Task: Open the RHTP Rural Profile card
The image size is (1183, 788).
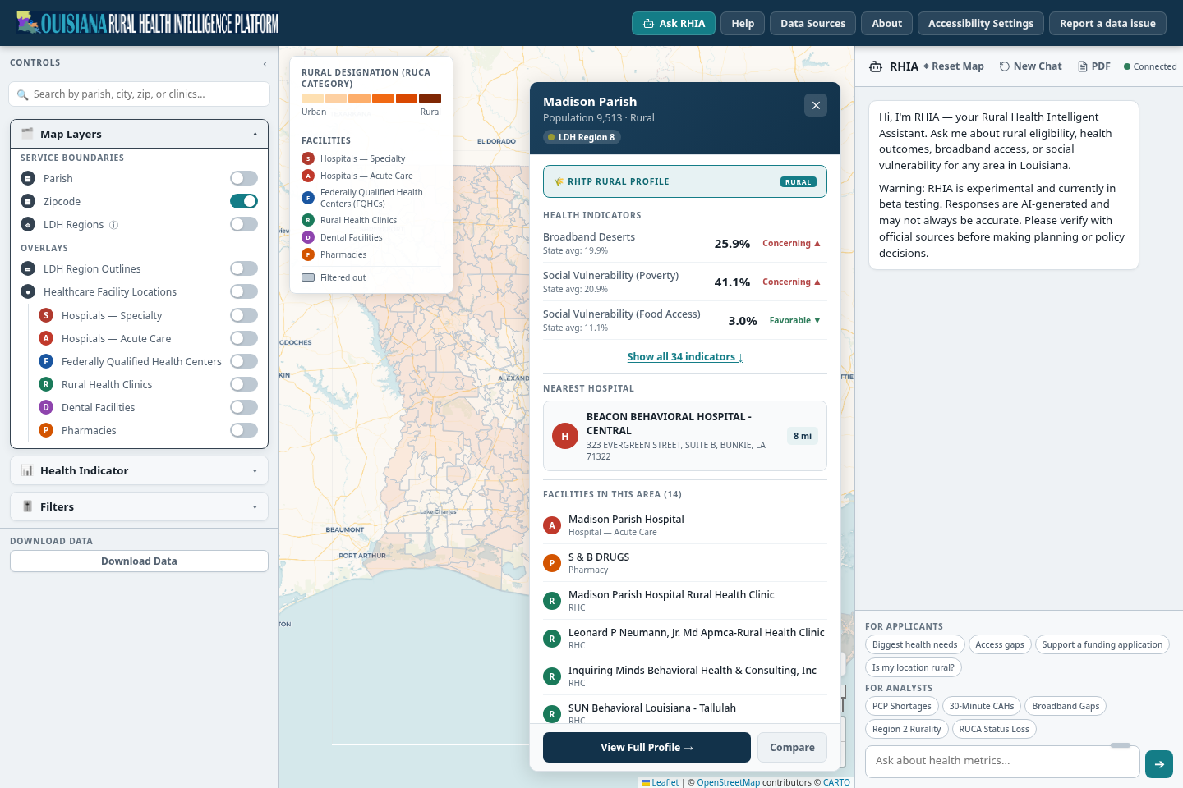Action: [x=685, y=181]
